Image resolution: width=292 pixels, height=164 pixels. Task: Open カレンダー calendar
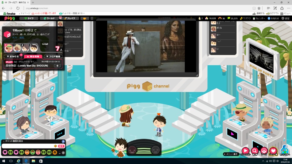click(259, 19)
